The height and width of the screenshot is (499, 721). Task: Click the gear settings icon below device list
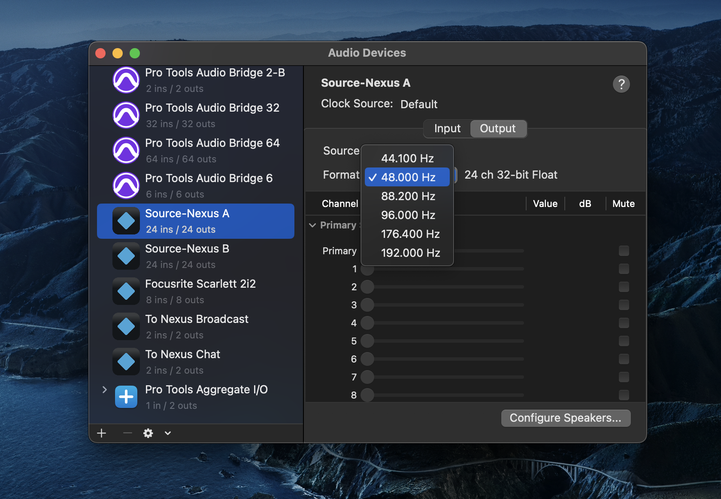point(148,433)
